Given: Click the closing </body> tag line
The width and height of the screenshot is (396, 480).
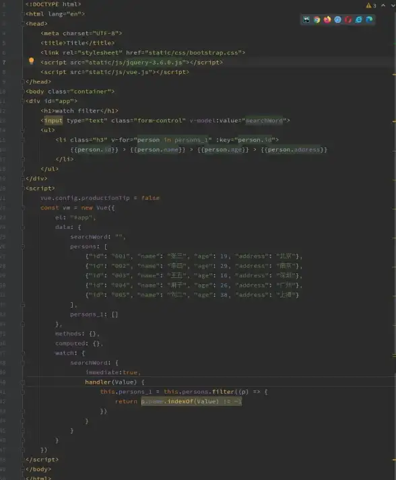Looking at the screenshot, I should [x=38, y=469].
